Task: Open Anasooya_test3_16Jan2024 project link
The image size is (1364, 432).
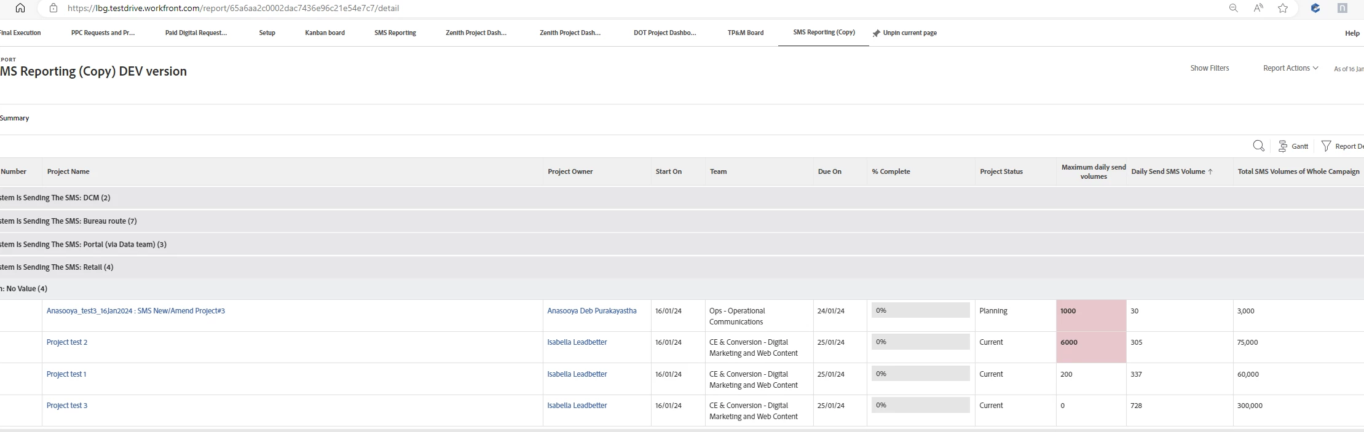Action: point(136,311)
